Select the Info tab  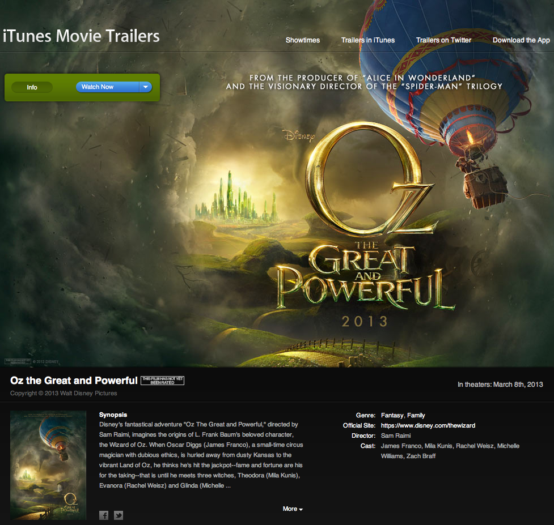point(32,87)
